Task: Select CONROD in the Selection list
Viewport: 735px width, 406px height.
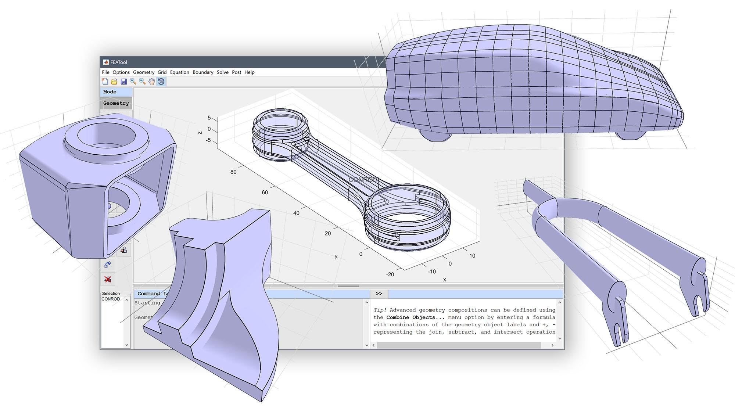Action: (x=111, y=299)
